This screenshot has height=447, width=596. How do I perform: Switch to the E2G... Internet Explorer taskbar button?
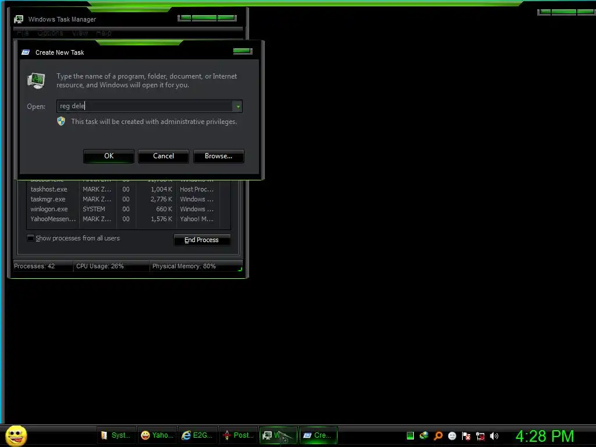pyautogui.click(x=197, y=435)
